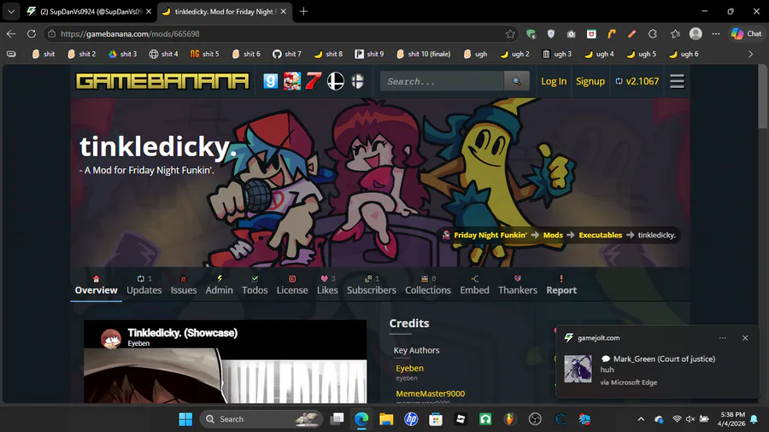The height and width of the screenshot is (432, 769).
Task: Open gamejolt notification options ellipsis
Action: (722, 338)
